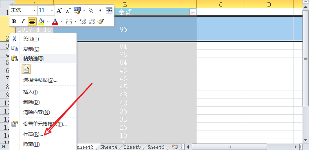
Task: Toggle center alignment in mini toolbar
Action: [x=32, y=21]
